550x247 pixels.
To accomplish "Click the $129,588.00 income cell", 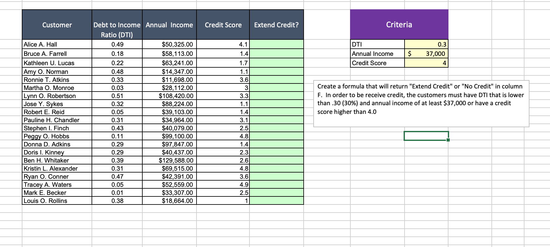I will (169, 160).
